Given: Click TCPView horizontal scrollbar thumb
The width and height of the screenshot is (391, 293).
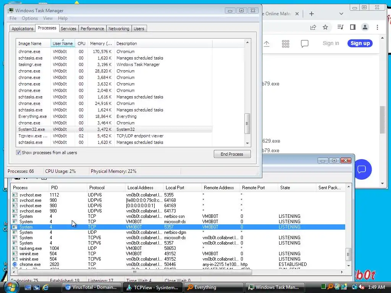Looking at the screenshot, I should point(135,272).
